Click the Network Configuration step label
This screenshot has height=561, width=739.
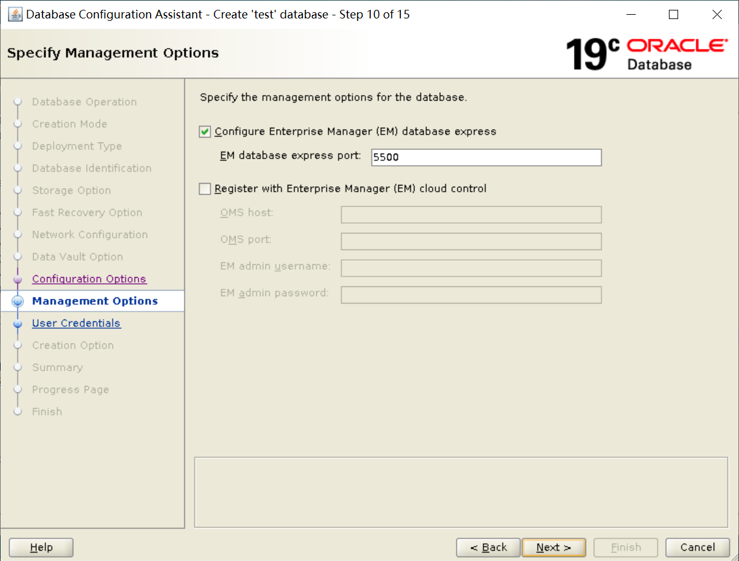[90, 235]
